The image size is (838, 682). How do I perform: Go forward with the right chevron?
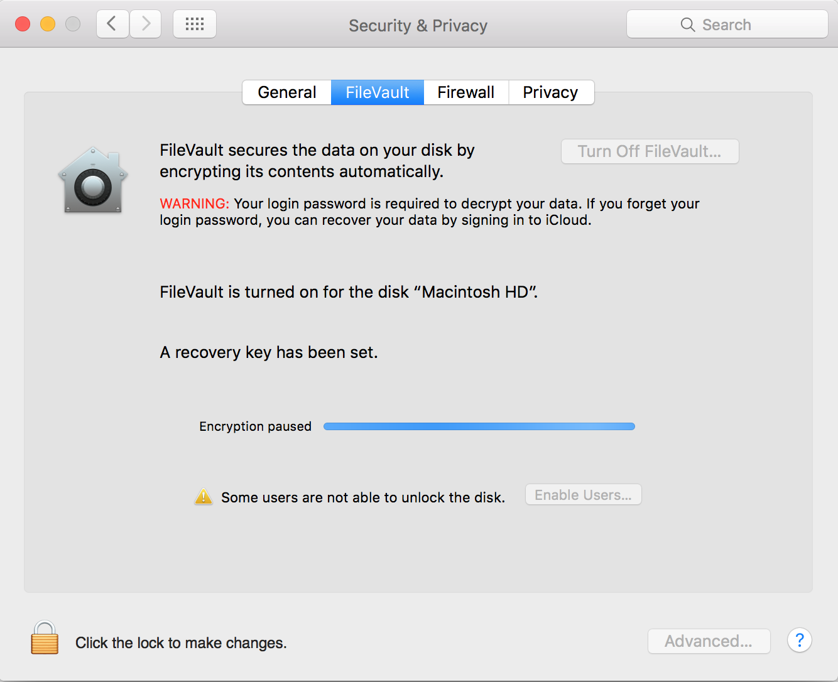[146, 24]
